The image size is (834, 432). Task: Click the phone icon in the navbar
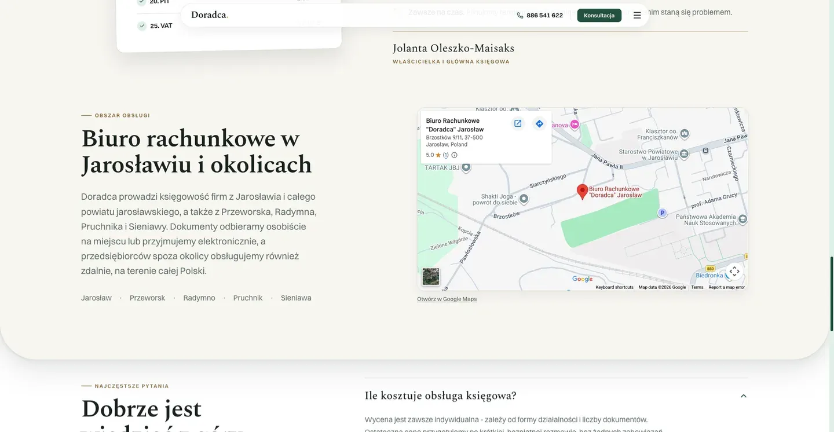coord(520,15)
